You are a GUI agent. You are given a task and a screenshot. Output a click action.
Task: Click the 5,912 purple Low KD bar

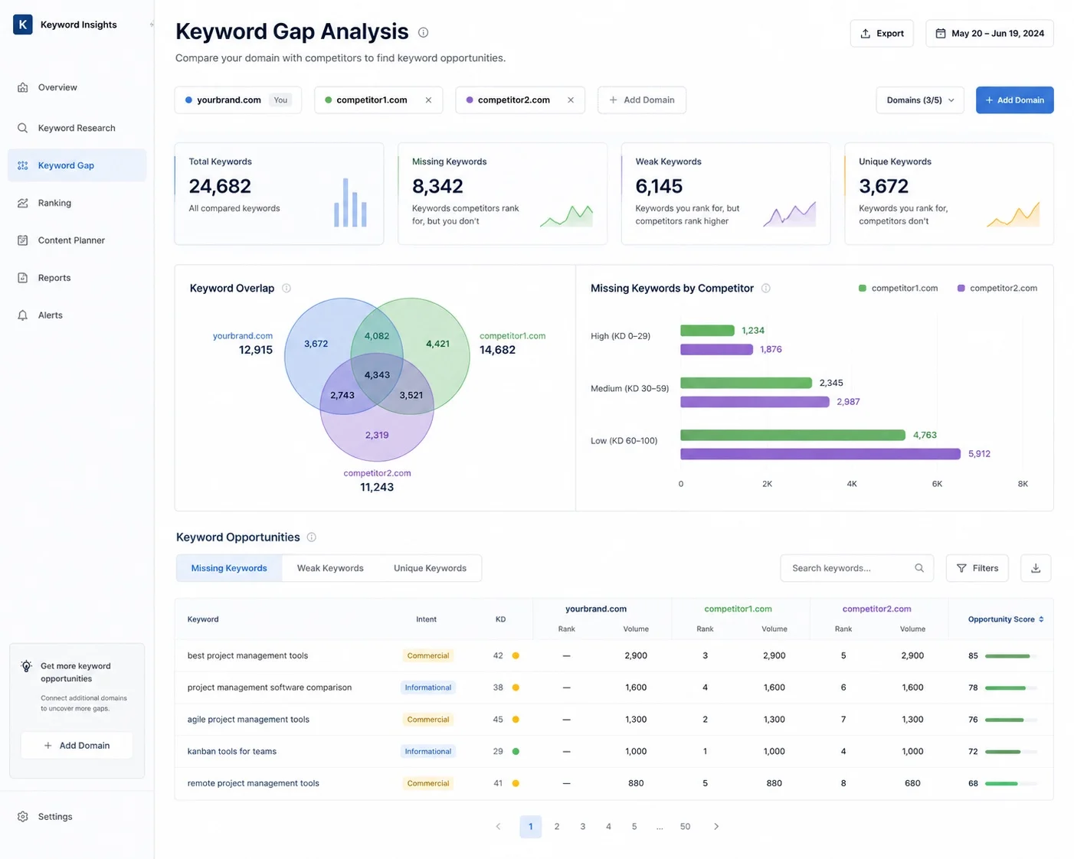click(x=820, y=454)
